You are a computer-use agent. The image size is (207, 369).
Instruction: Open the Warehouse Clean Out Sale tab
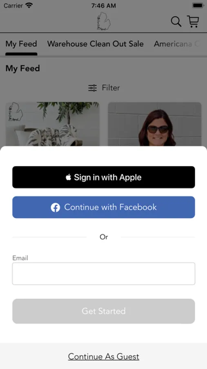pyautogui.click(x=96, y=44)
